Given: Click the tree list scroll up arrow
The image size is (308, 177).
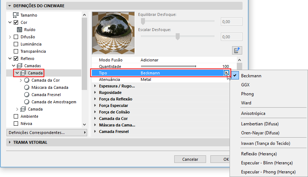Looking at the screenshot, I should (85, 15).
